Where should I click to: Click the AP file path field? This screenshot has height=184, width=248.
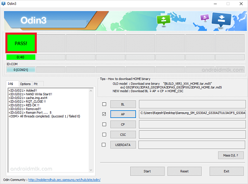click(x=192, y=114)
